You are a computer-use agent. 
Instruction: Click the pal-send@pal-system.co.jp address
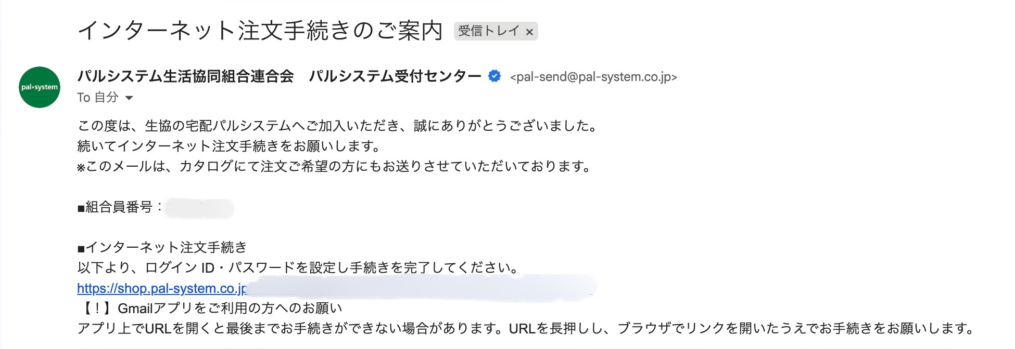(x=593, y=77)
